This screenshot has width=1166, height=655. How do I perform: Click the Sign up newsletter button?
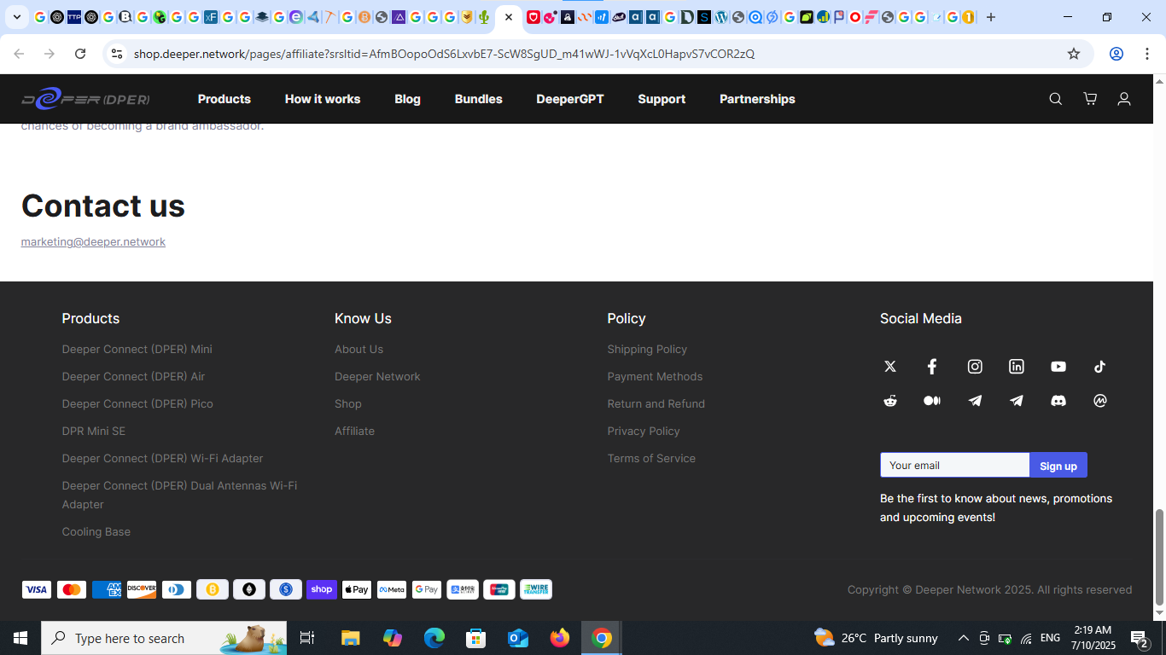(x=1058, y=465)
